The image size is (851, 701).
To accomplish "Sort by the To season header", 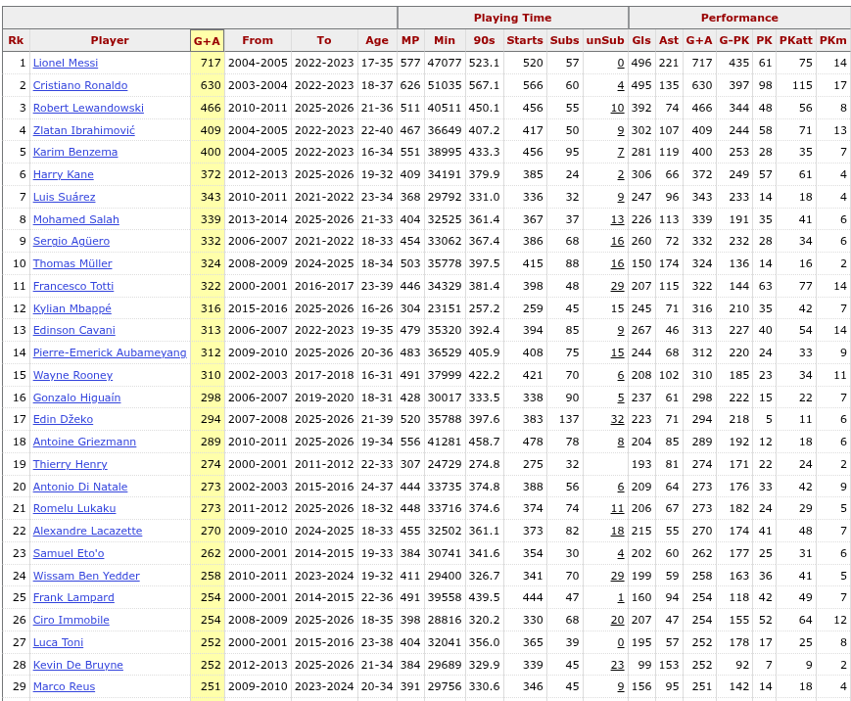I will 324,40.
